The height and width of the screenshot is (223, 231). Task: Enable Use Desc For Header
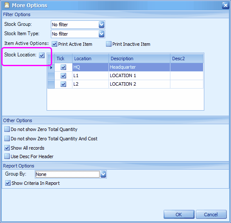click(x=7, y=156)
